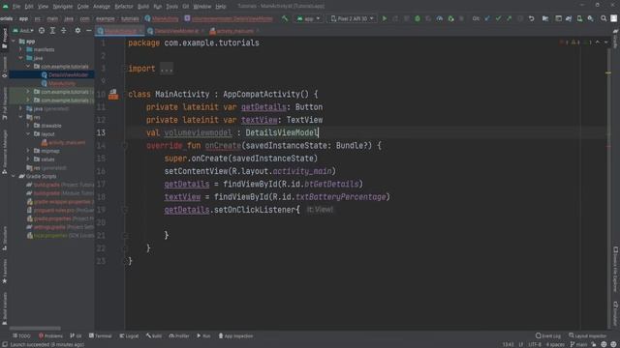Image resolution: width=620 pixels, height=348 pixels.
Task: Collapse the app module in tree
Action: [x=14, y=41]
